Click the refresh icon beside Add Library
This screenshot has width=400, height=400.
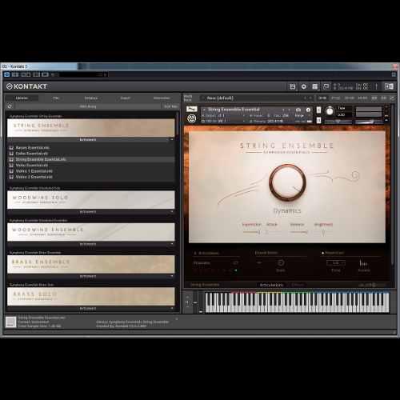tap(10, 106)
